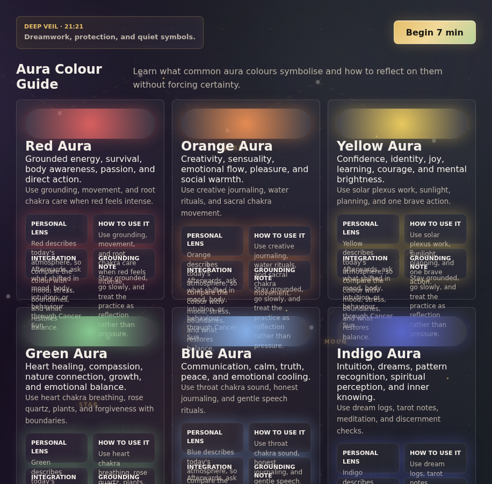Open the Yellow Aura card heading
The height and width of the screenshot is (484, 492).
pos(379,146)
